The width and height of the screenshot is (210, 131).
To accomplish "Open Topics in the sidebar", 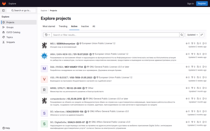I will pyautogui.click(x=19, y=37).
